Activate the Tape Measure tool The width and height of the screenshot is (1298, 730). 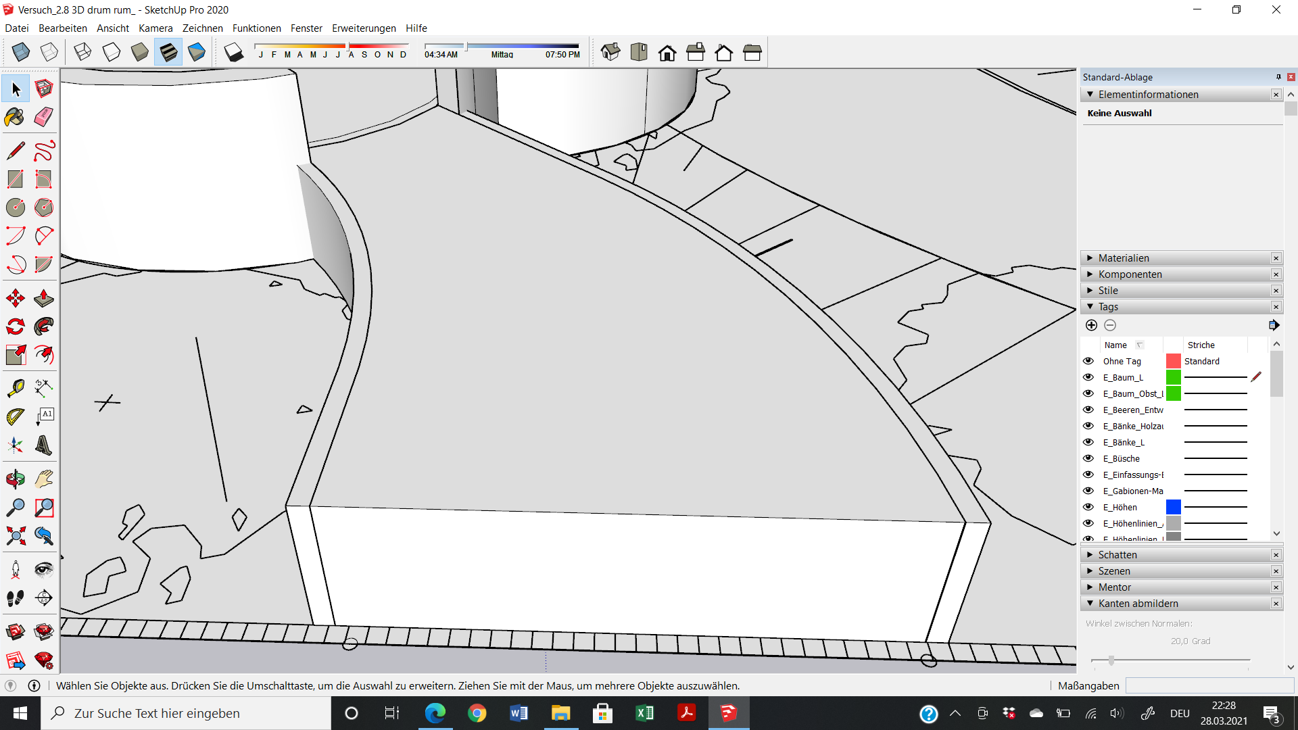click(x=15, y=387)
